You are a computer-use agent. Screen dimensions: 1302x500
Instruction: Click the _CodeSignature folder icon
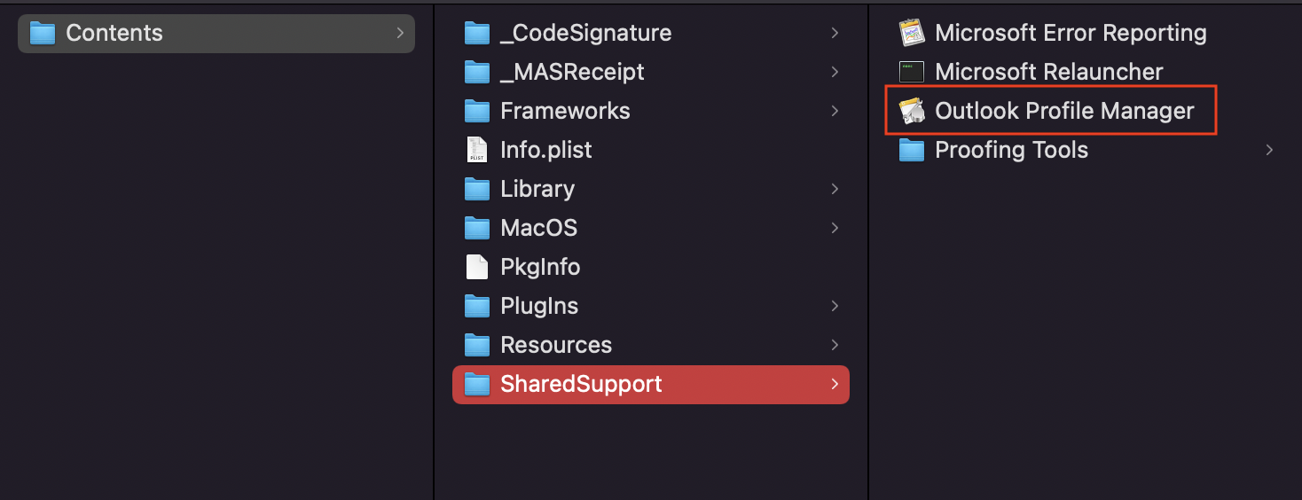point(477,33)
